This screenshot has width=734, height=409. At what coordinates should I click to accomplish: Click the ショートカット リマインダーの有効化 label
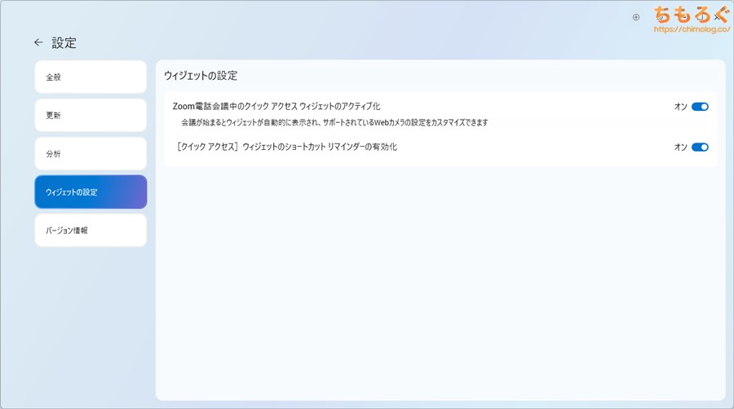click(x=286, y=147)
